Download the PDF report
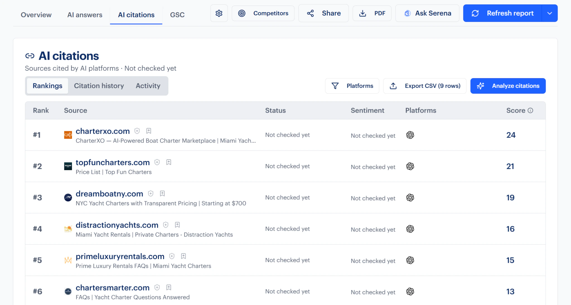Viewport: 571px width, 305px height. pos(372,13)
